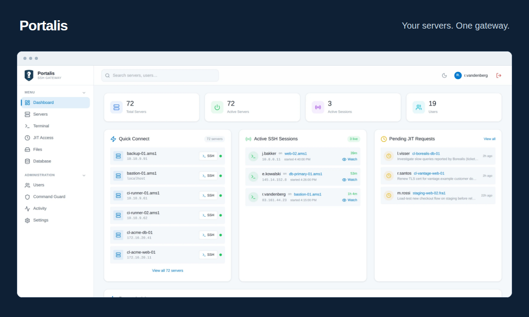Image resolution: width=529 pixels, height=317 pixels.
Task: Click terminal icon for j.bakker session
Action: [253, 156]
